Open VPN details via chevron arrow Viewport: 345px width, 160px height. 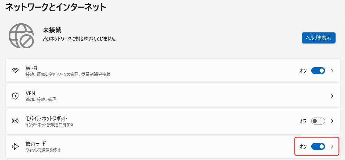click(x=332, y=96)
